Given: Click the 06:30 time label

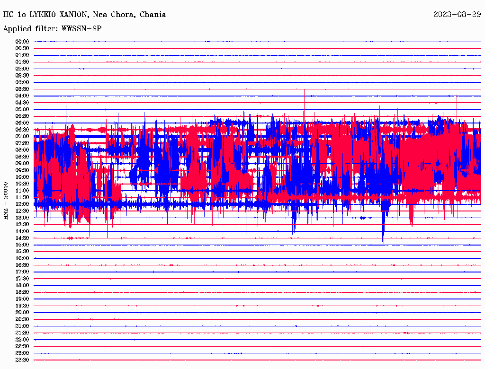Looking at the screenshot, I should point(22,130).
